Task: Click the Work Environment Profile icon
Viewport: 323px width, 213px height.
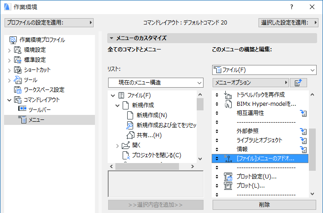Action: [13, 40]
